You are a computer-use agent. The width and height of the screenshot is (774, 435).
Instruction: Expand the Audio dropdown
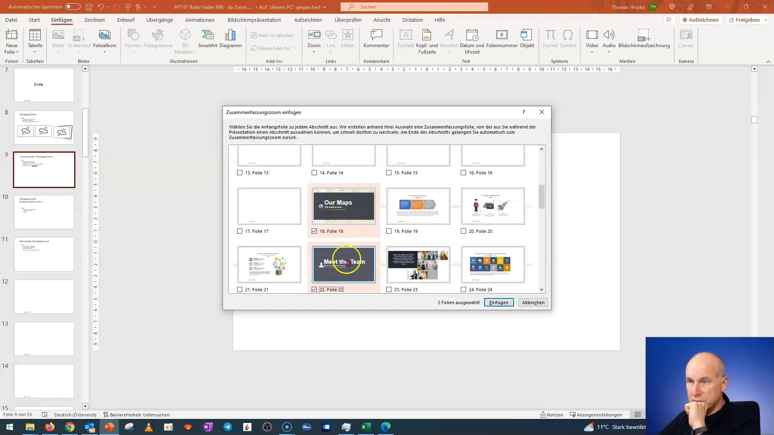(x=609, y=52)
